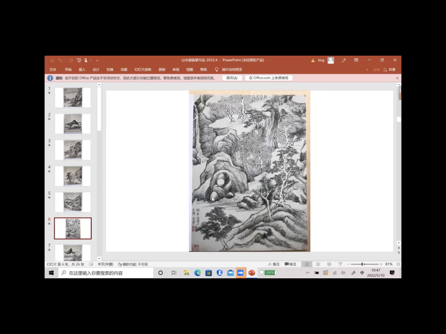
Task: Click slide editor scroll up arrow
Action: (x=399, y=85)
